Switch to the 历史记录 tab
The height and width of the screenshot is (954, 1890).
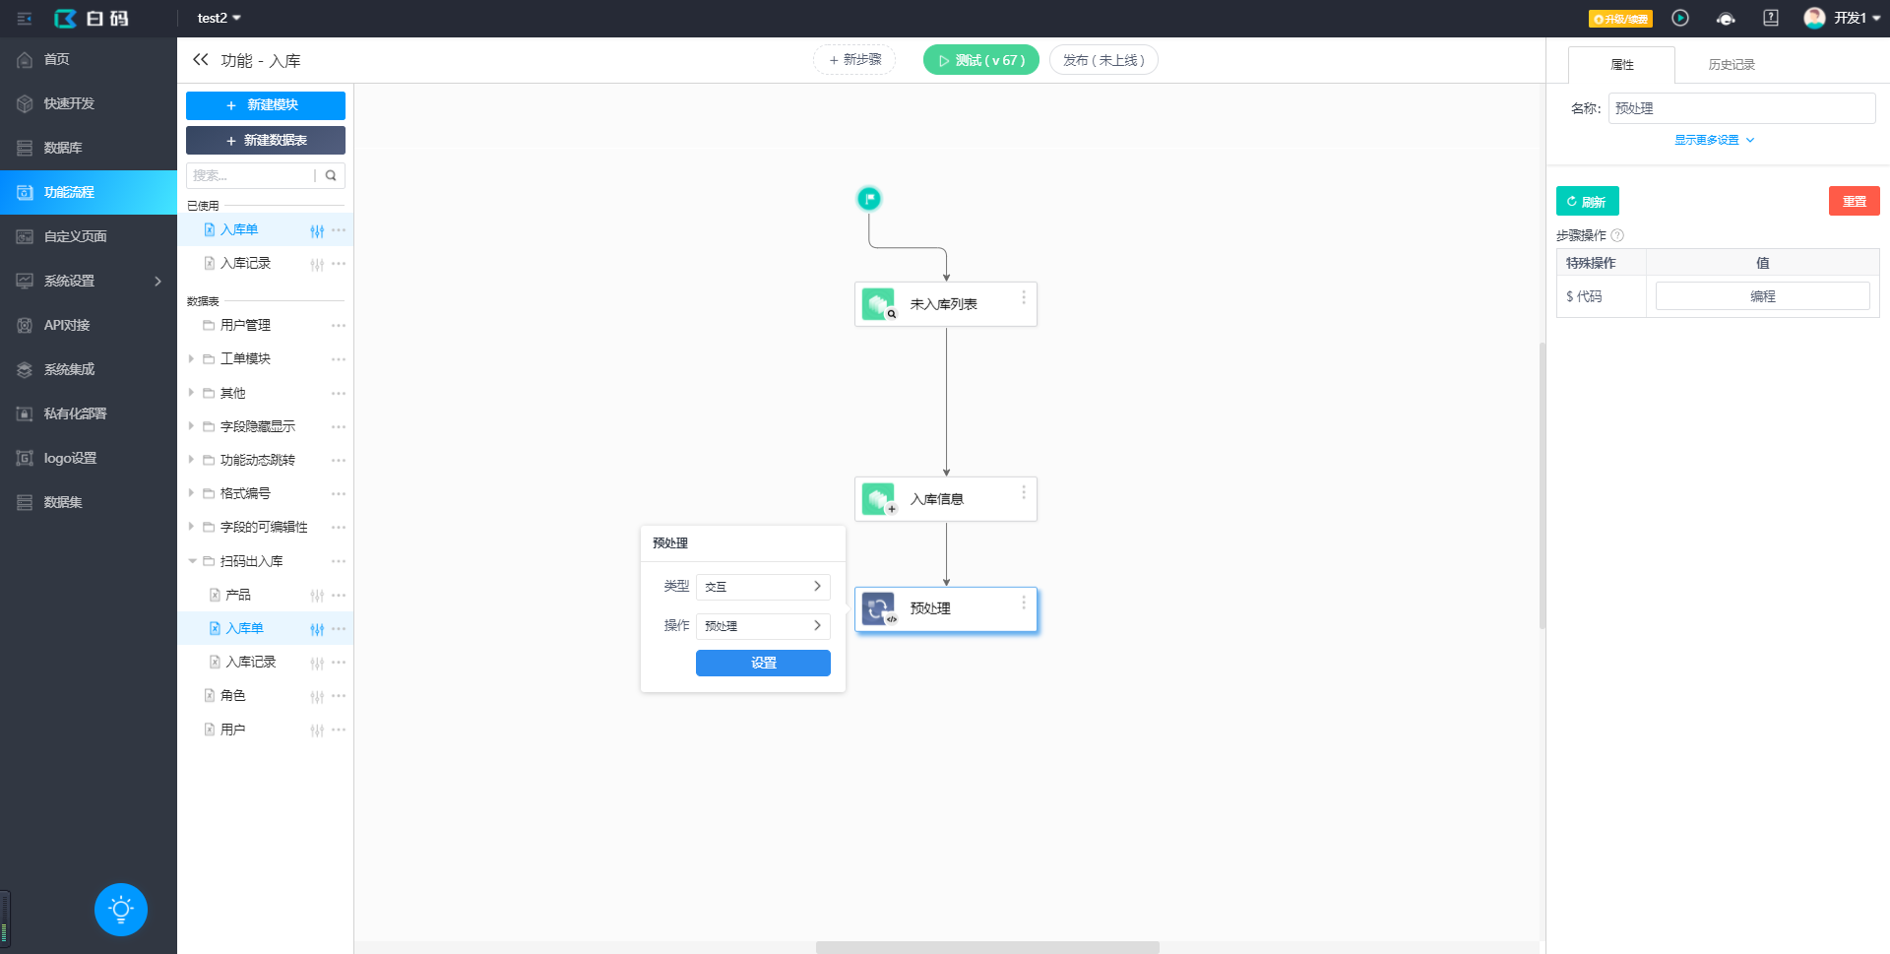point(1732,65)
